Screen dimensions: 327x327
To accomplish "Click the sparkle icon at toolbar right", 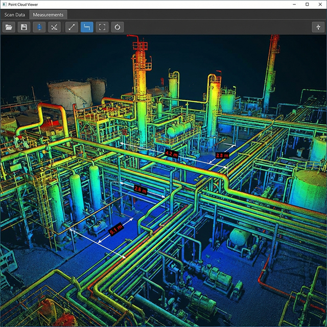I will (318, 27).
